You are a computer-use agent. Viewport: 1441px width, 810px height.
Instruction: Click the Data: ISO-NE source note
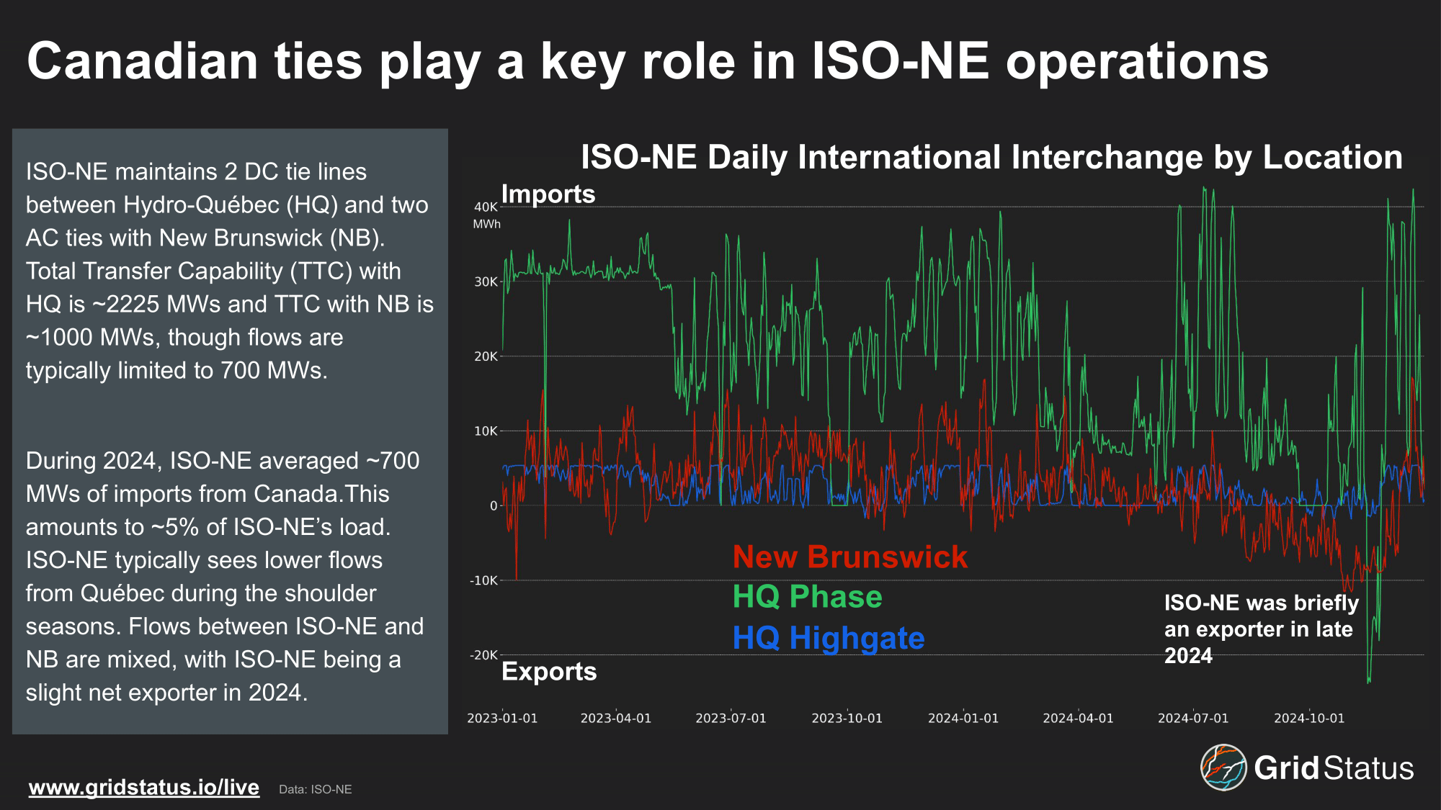tap(315, 789)
